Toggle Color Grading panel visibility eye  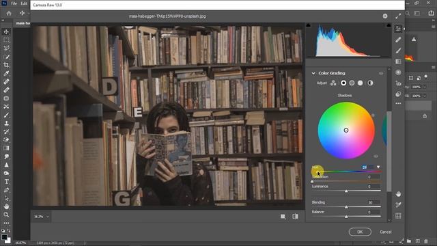click(x=381, y=73)
